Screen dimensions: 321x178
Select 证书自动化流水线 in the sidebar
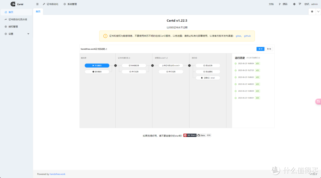tap(18, 19)
